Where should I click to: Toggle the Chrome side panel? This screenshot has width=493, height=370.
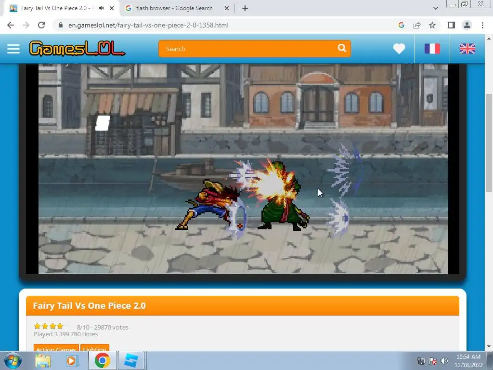click(452, 25)
